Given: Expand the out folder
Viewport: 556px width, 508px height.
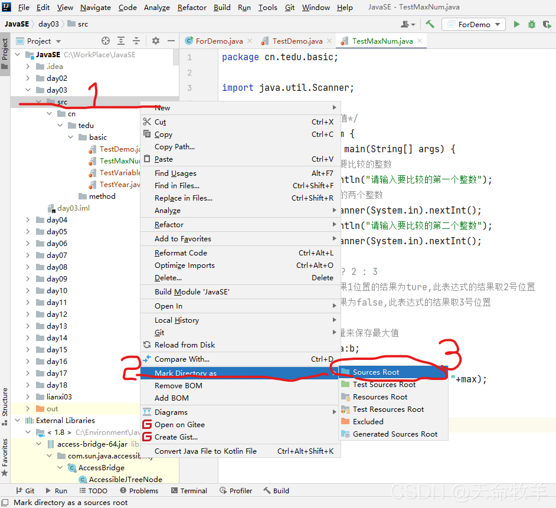Looking at the screenshot, I should click(28, 409).
